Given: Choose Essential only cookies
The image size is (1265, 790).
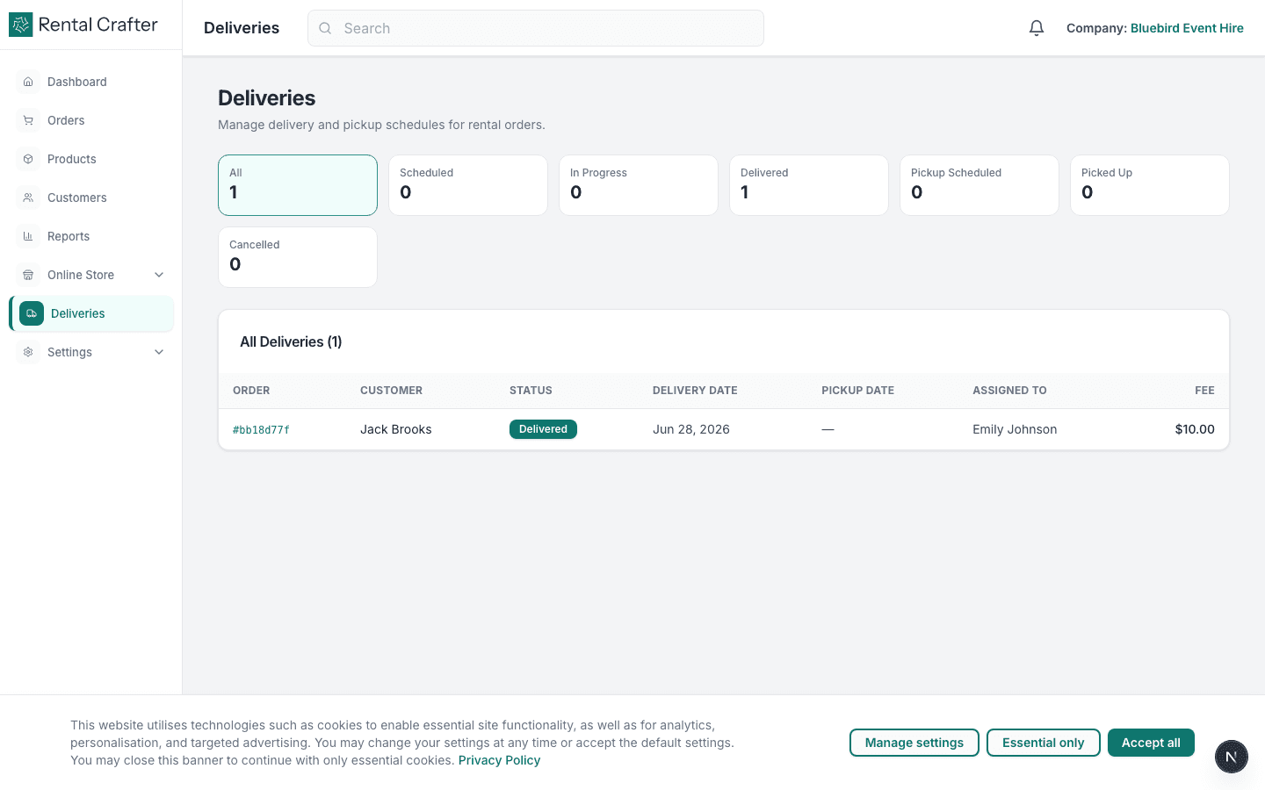Looking at the screenshot, I should coord(1044,743).
